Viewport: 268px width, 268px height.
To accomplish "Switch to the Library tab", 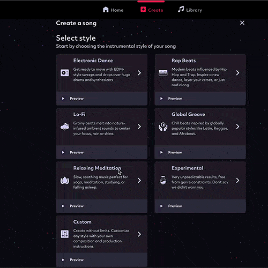I will [x=190, y=10].
